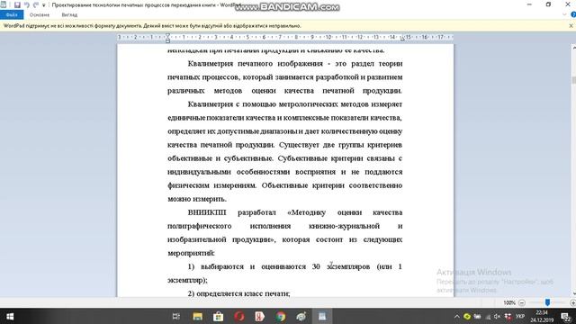Viewport: 576px width, 324px height.
Task: Click the zoom slider handle
Action: [547, 302]
